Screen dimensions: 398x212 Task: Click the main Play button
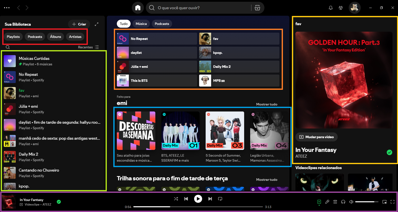point(198,199)
